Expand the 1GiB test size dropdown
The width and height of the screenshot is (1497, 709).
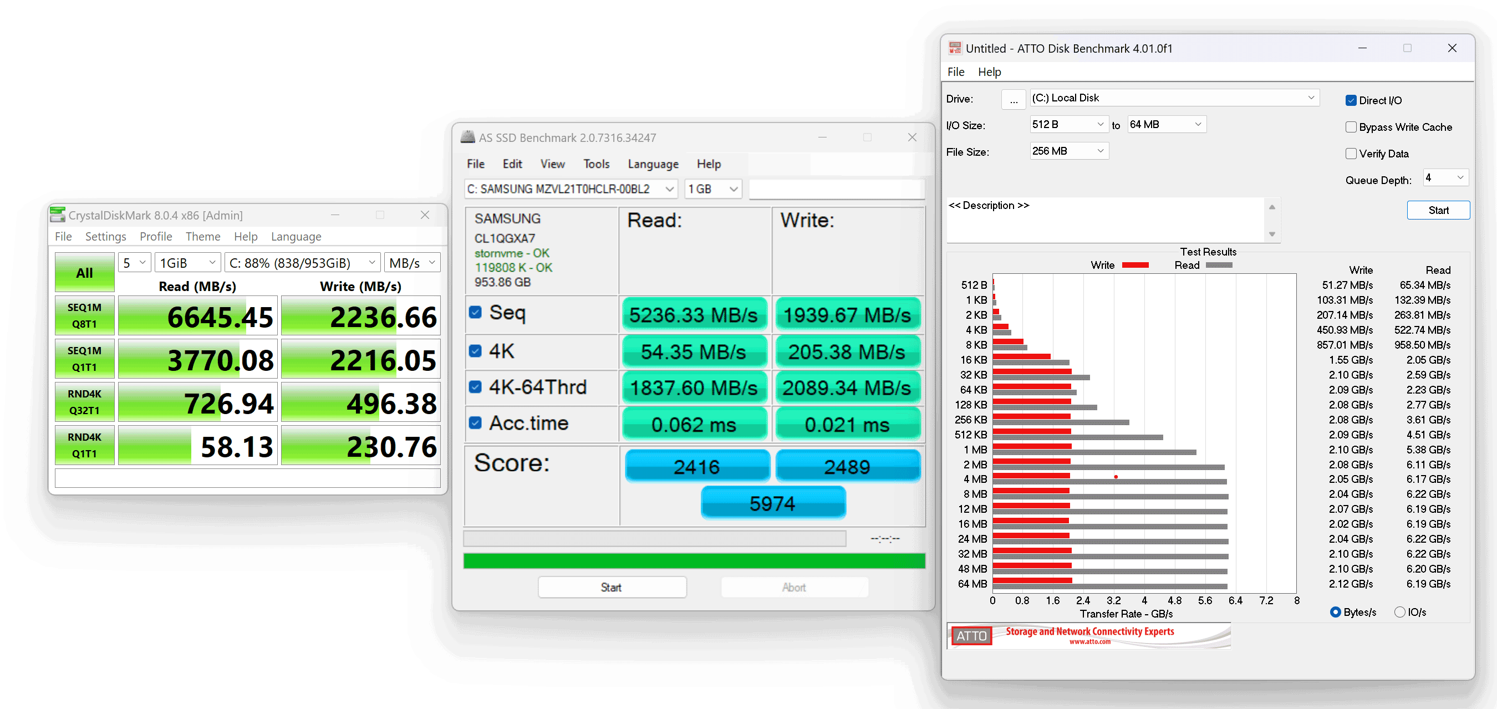click(188, 263)
